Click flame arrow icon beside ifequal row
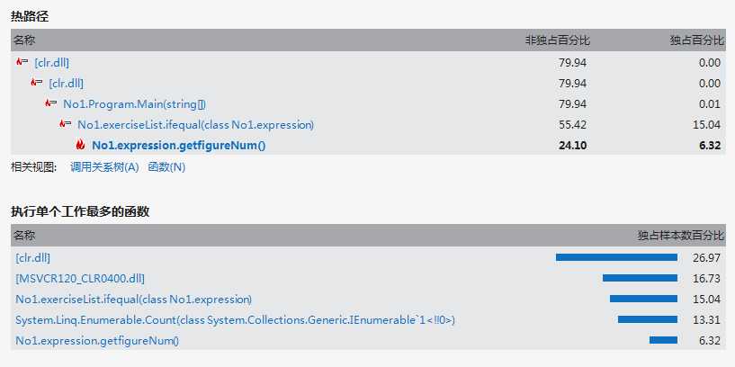The image size is (735, 367). [66, 124]
